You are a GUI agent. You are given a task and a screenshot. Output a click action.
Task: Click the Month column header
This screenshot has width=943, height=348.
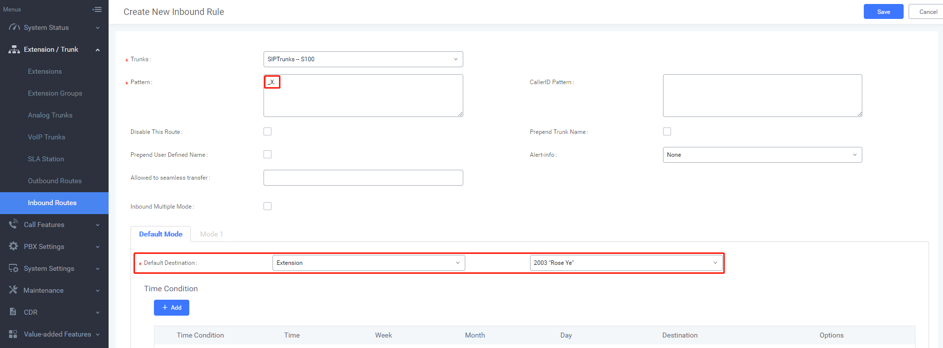click(x=475, y=335)
